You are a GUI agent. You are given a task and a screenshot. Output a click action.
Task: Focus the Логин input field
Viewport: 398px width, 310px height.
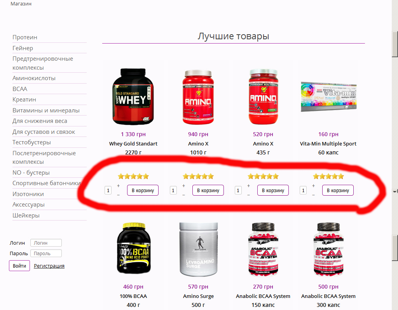[46, 243]
